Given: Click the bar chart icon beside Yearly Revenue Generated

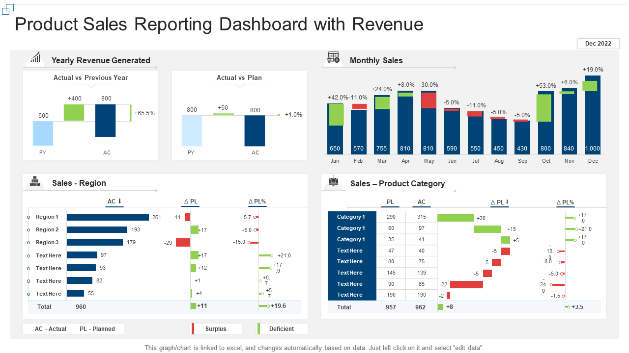Looking at the screenshot, I should [x=35, y=58].
